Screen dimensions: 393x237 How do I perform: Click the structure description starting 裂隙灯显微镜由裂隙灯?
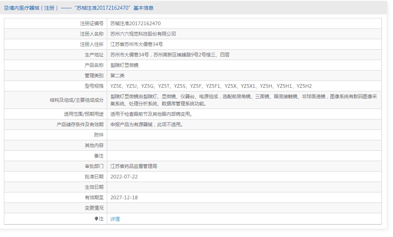point(244,100)
